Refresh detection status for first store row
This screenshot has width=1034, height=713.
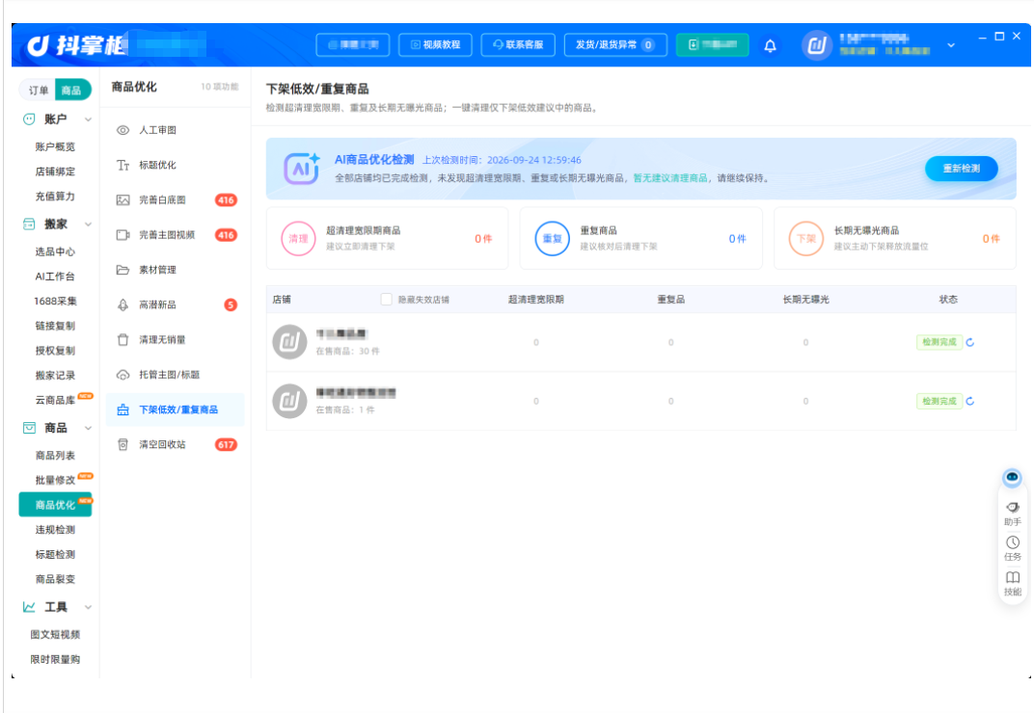(970, 342)
